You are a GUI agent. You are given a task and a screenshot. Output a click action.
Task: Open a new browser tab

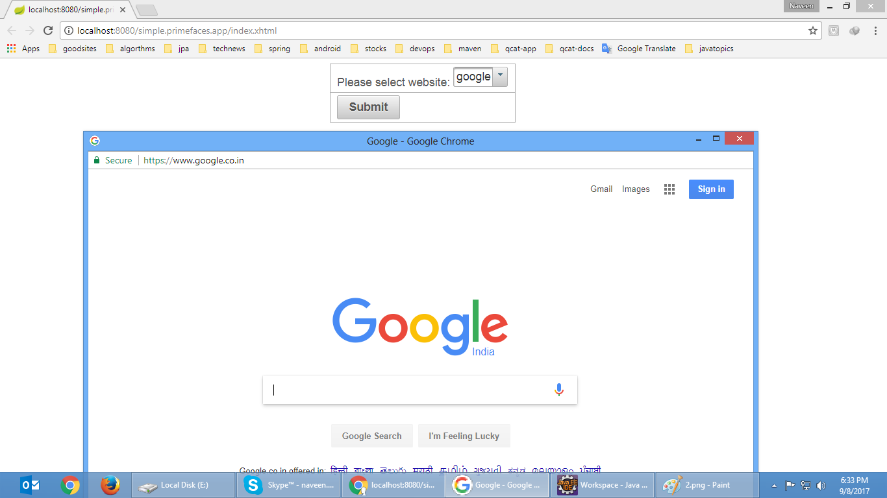pos(147,10)
